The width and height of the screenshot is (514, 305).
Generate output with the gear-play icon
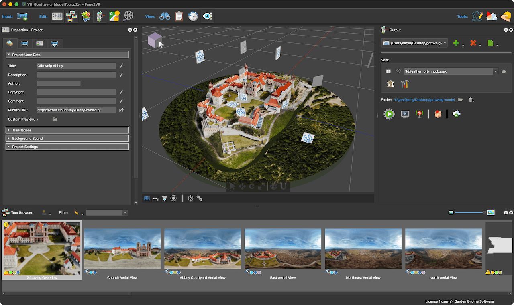point(389,114)
